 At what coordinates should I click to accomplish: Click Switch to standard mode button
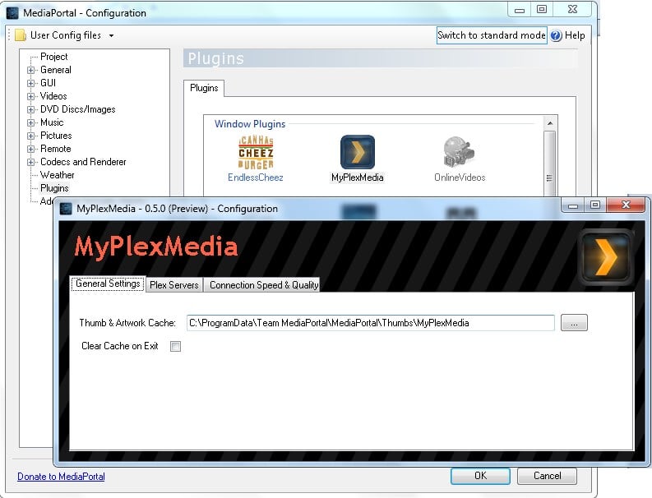point(492,35)
